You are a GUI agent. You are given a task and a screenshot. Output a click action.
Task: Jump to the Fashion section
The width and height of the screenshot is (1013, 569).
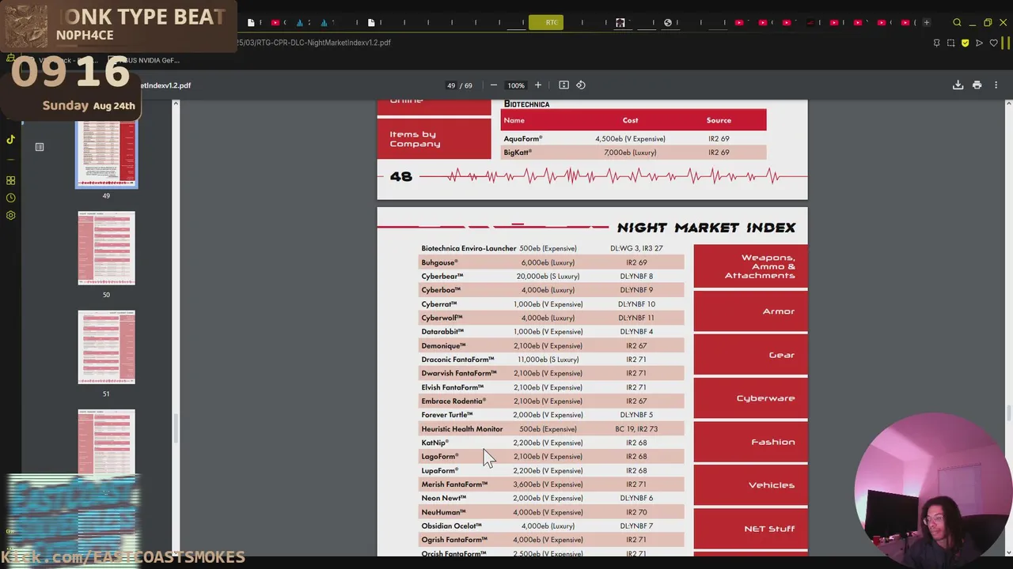750,442
